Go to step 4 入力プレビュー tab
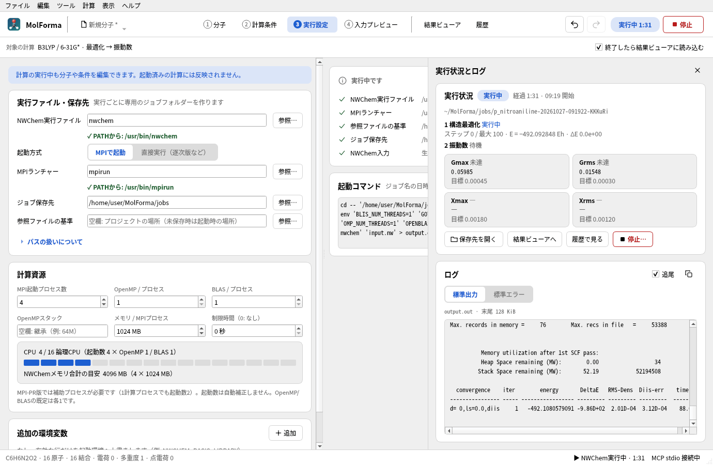 point(371,25)
